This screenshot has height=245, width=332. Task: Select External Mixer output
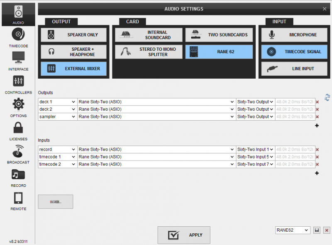click(x=74, y=69)
